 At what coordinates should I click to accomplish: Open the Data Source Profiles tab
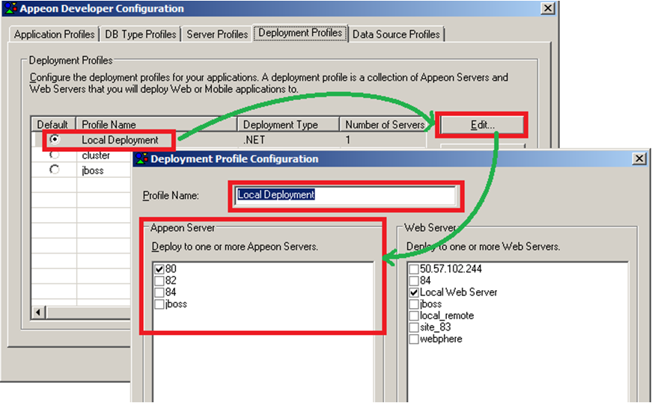396,34
